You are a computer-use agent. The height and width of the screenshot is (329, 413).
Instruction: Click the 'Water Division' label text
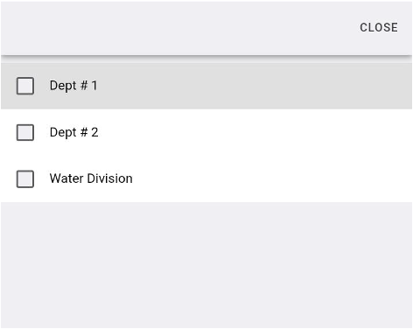tap(91, 178)
